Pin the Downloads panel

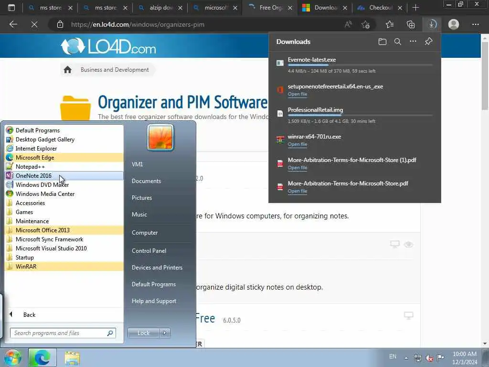(428, 41)
